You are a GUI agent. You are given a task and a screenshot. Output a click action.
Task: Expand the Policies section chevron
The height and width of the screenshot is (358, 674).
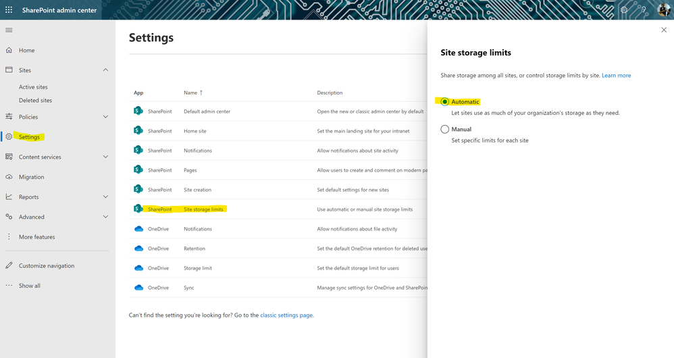[105, 116]
